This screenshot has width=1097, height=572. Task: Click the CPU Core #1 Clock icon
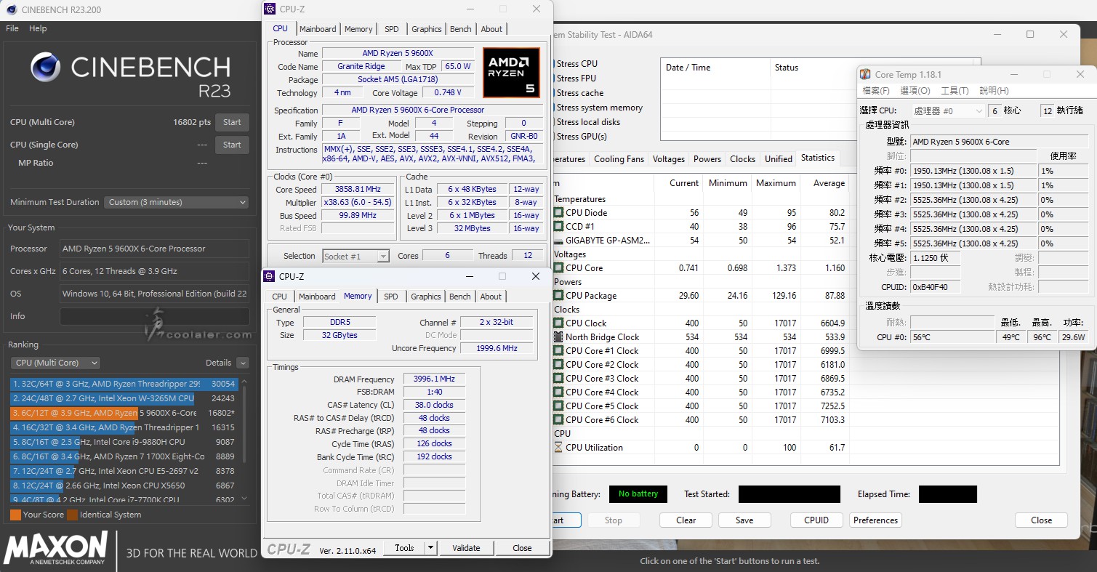(558, 351)
